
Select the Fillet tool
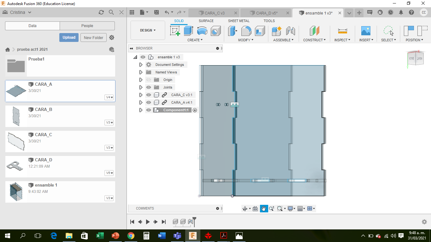click(246, 31)
